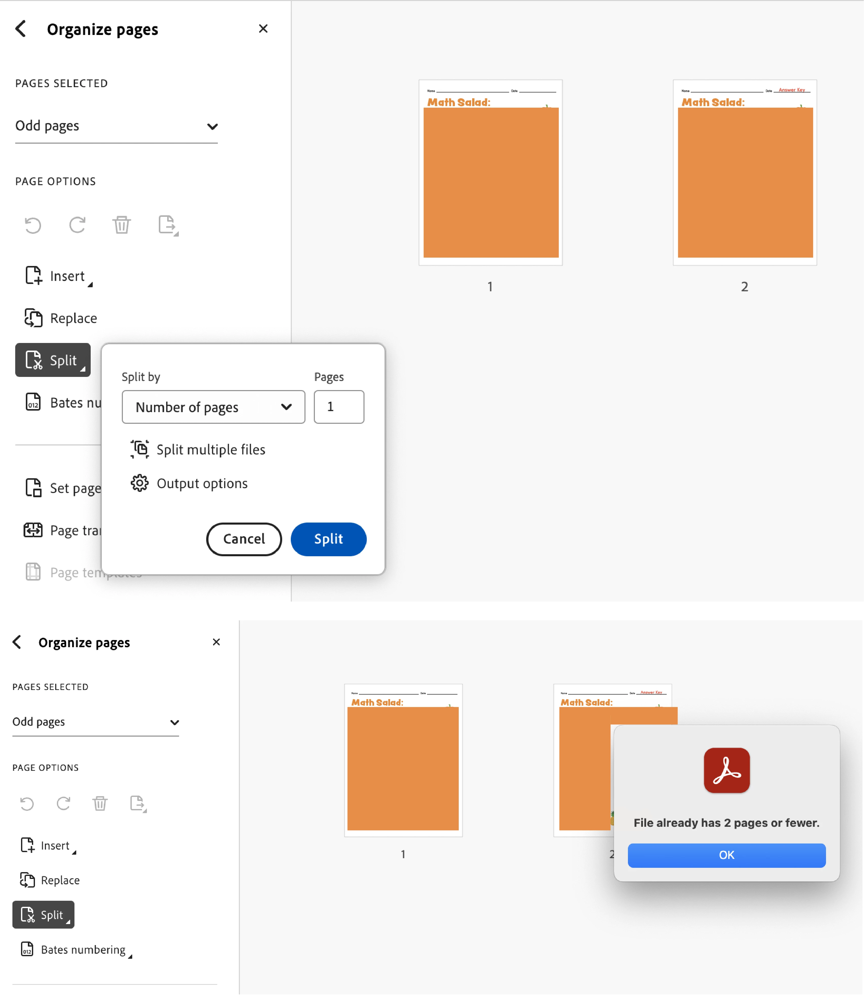Open Split by Number of pages dropdown
The image size is (864, 998).
pos(213,407)
